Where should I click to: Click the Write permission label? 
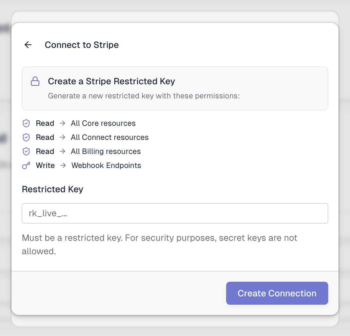(45, 165)
